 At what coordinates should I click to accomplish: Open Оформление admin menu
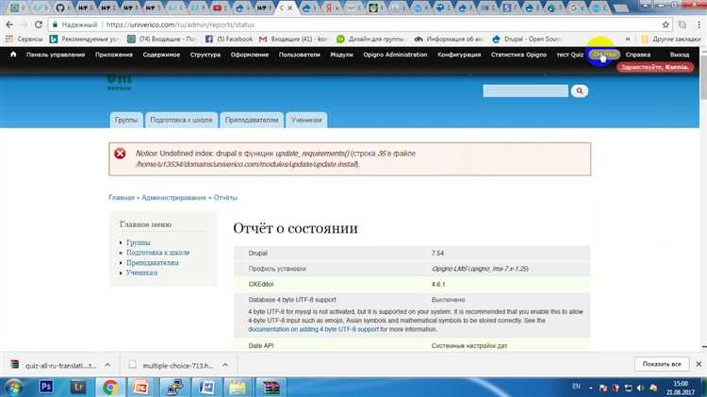tap(250, 55)
